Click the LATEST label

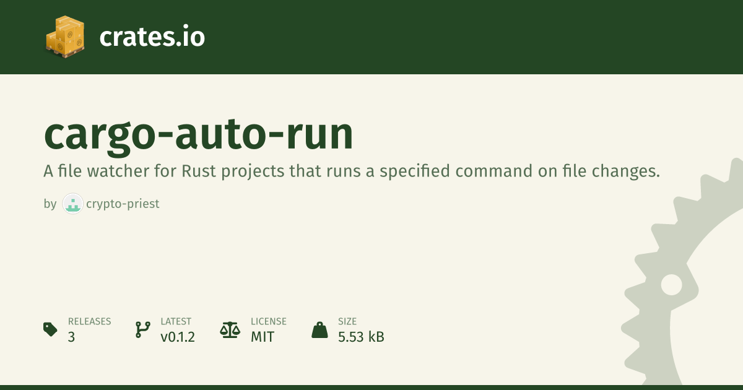click(176, 321)
